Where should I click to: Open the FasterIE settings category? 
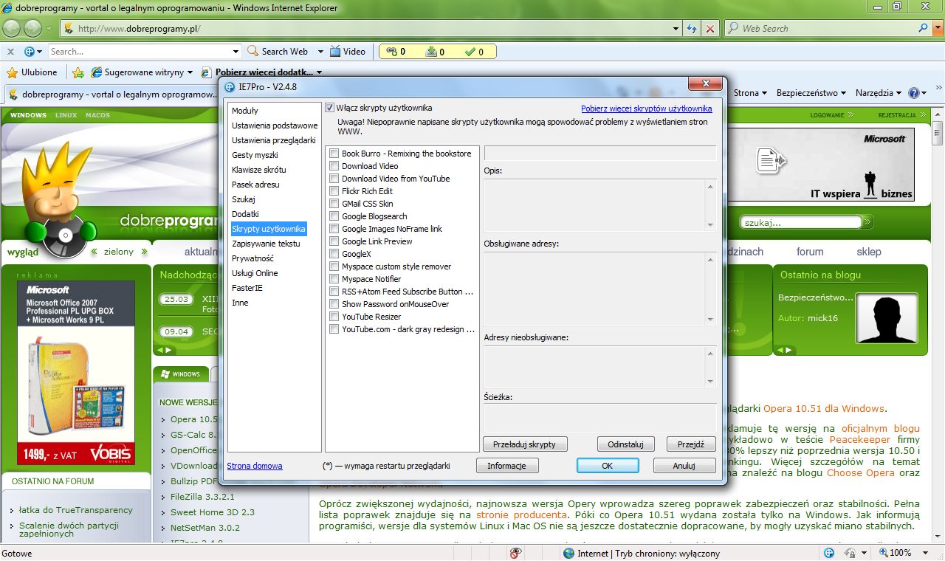pyautogui.click(x=247, y=288)
